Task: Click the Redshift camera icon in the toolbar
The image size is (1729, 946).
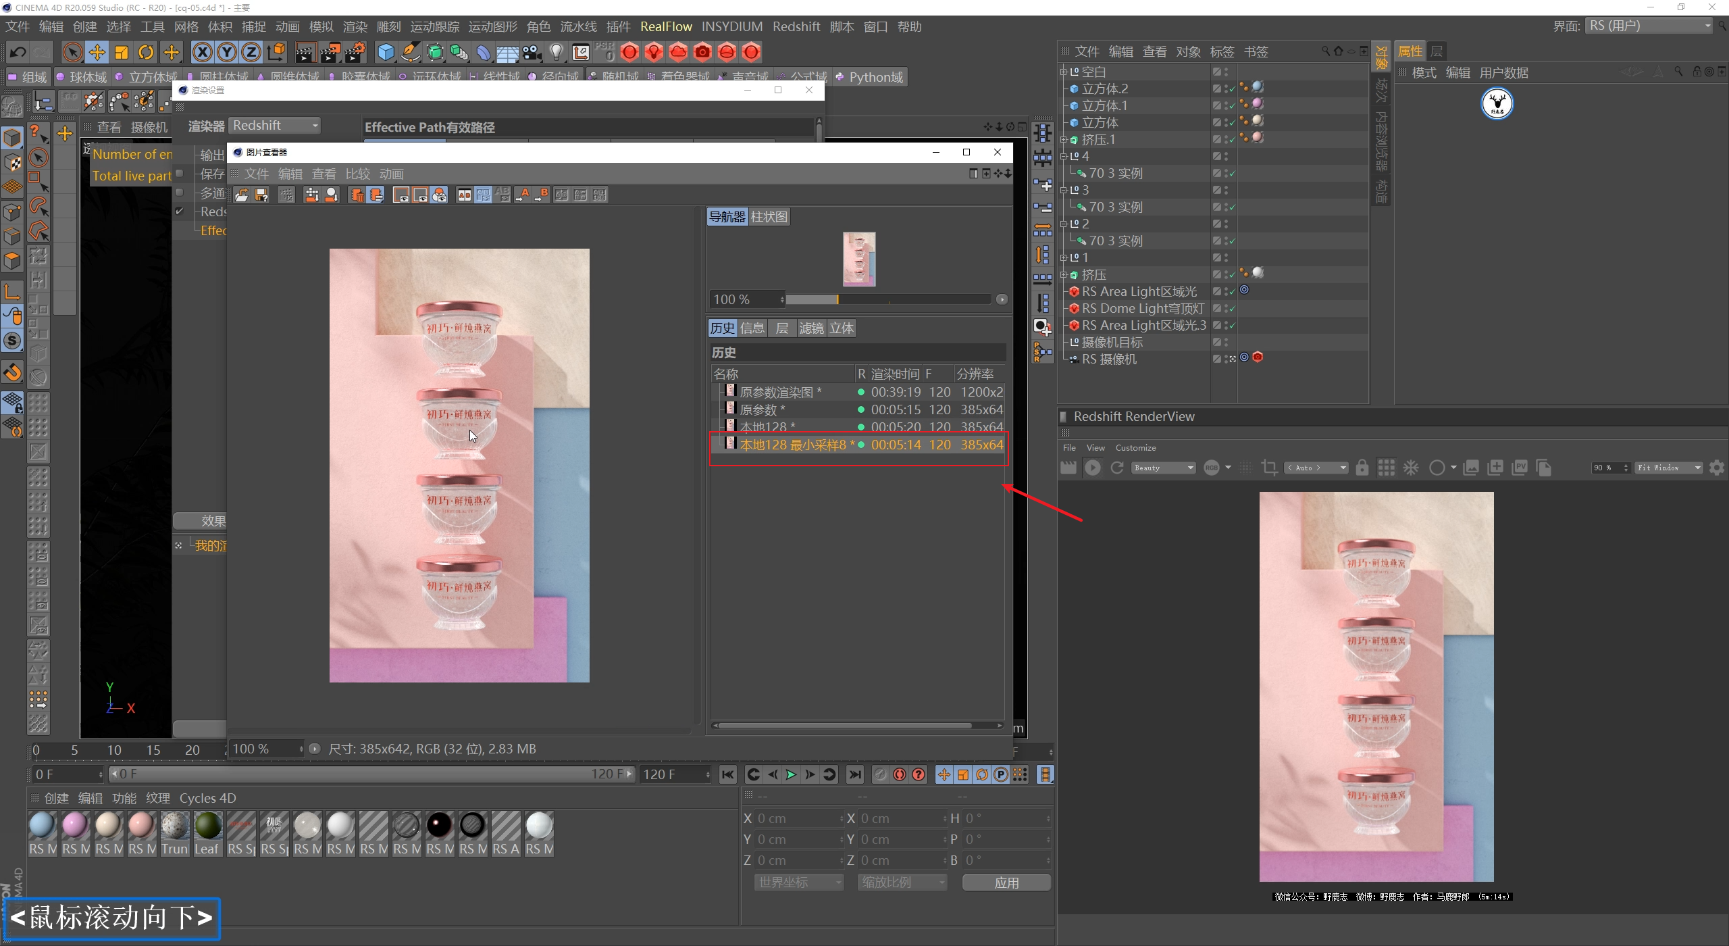Action: (x=703, y=52)
